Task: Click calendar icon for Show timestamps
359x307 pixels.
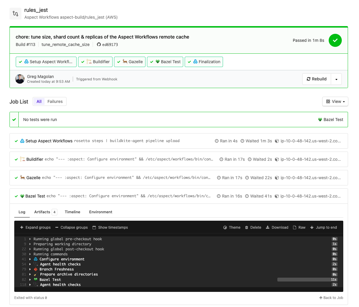Action: [94, 228]
